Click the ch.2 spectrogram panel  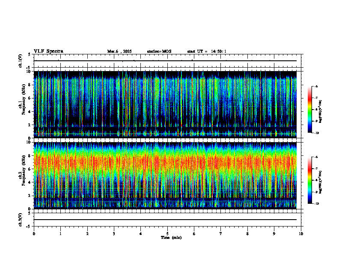165,176
